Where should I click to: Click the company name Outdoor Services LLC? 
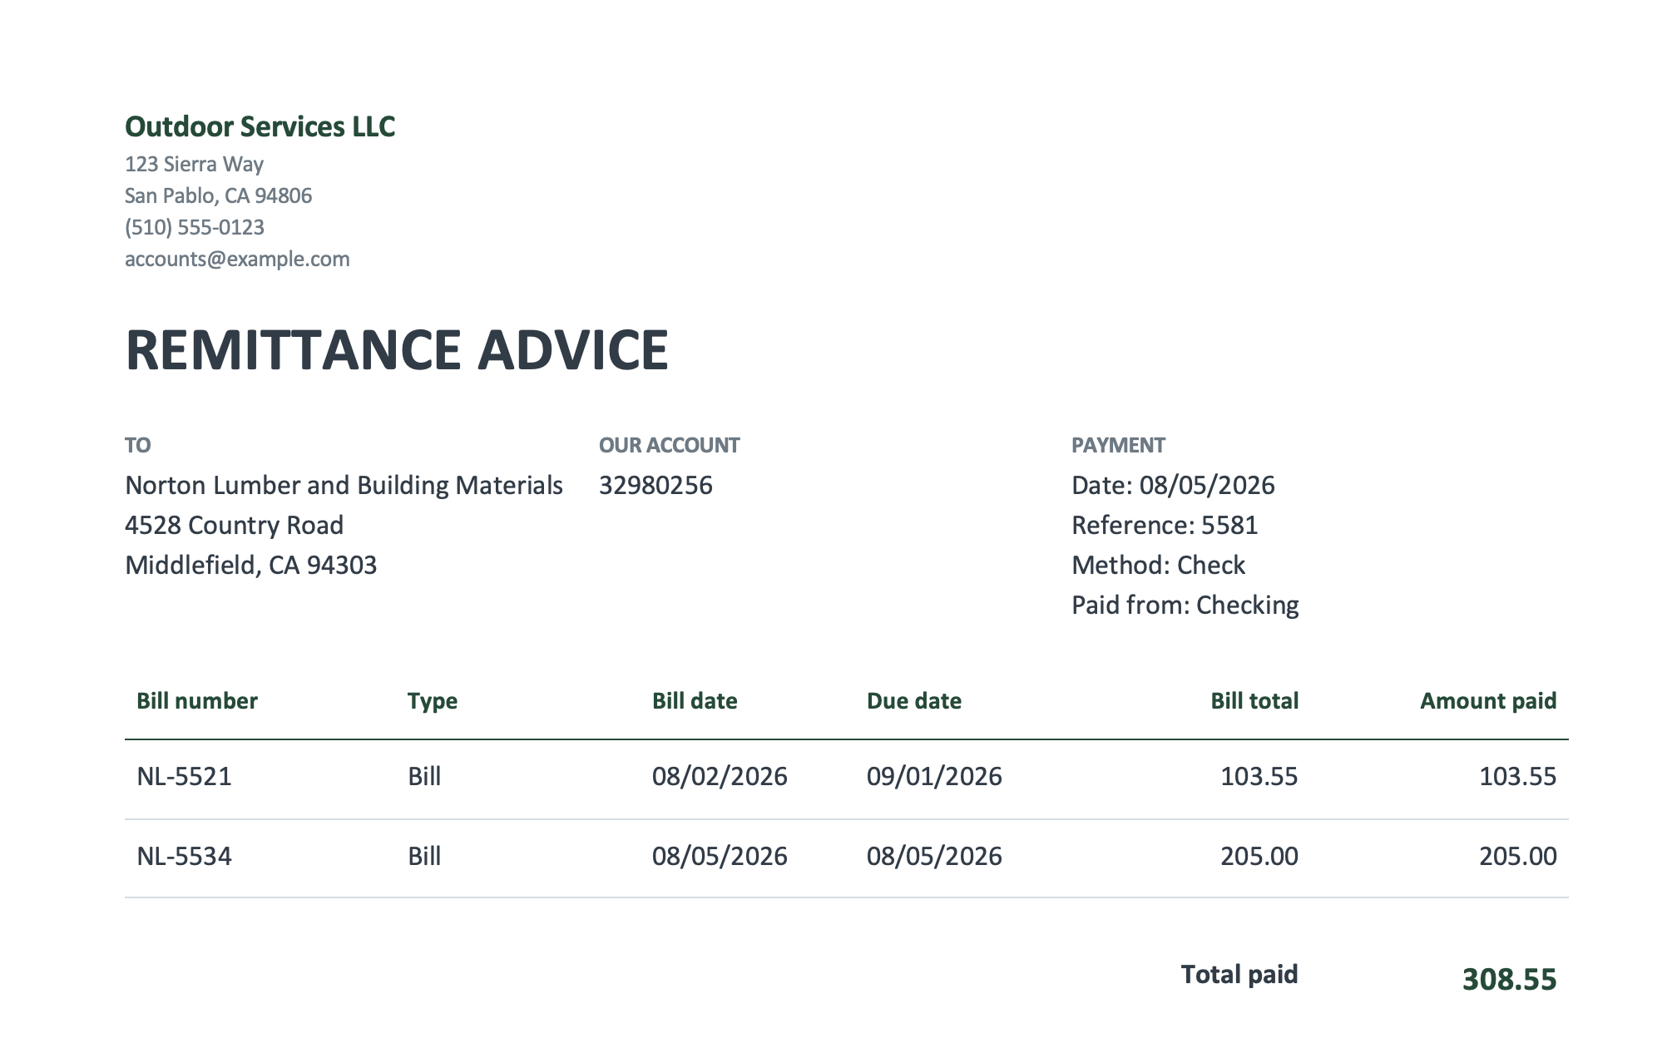pos(260,126)
